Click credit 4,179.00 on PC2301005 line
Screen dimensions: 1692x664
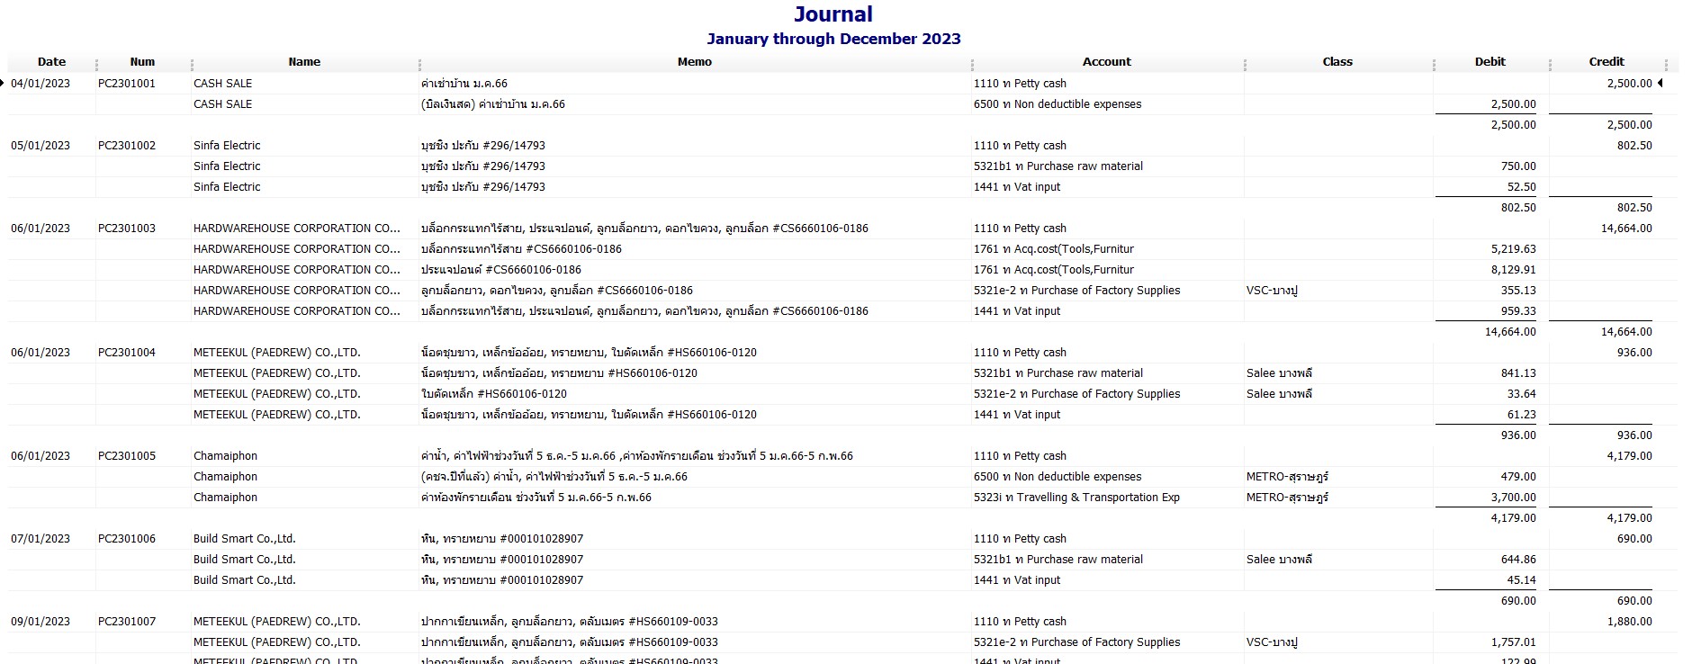(x=1629, y=456)
